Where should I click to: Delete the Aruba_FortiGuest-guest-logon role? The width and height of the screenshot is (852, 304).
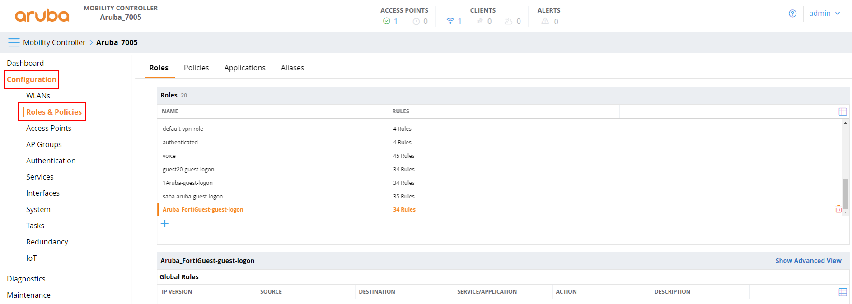coord(838,209)
